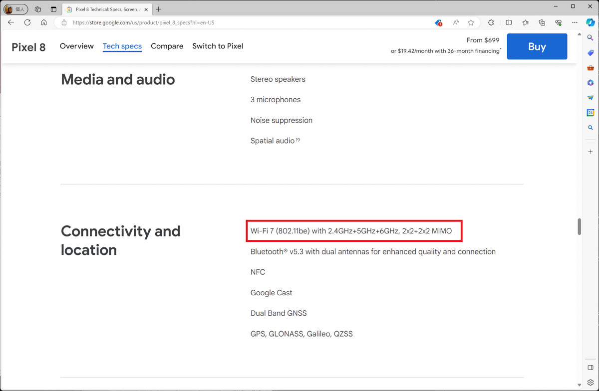
Task: Click the Noise suppression spec
Action: pos(282,120)
